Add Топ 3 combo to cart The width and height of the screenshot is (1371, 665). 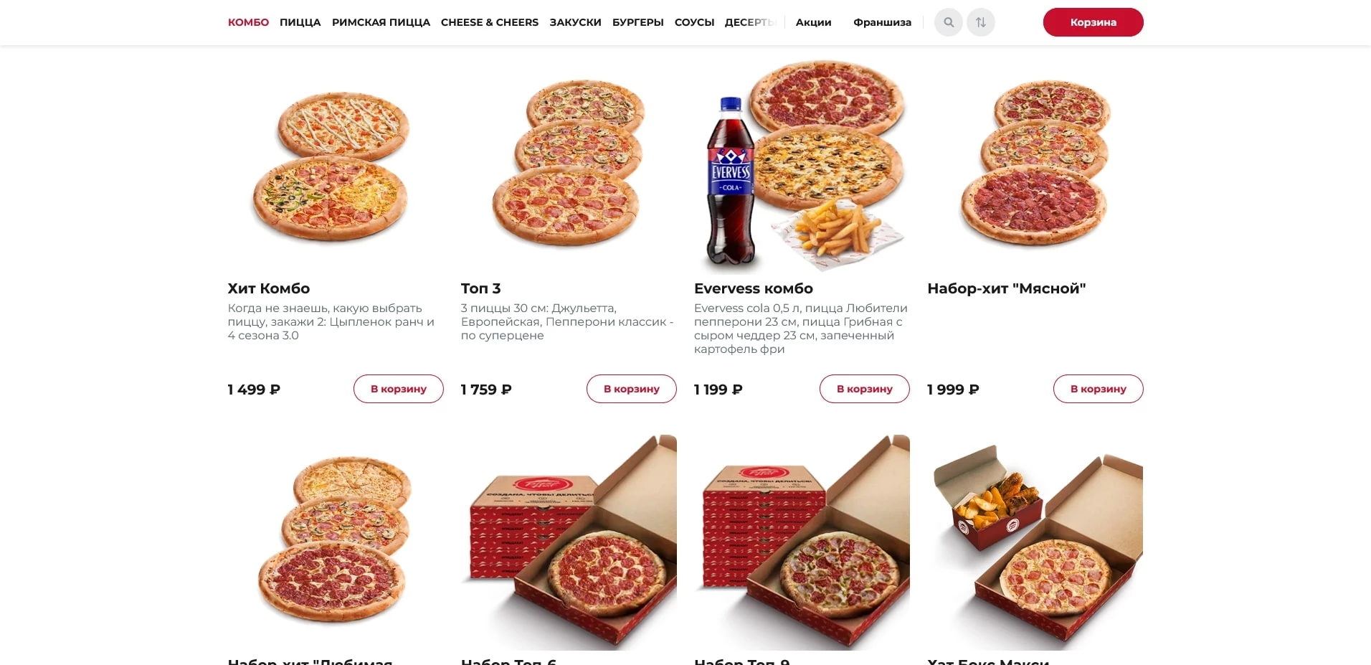pyautogui.click(x=631, y=389)
